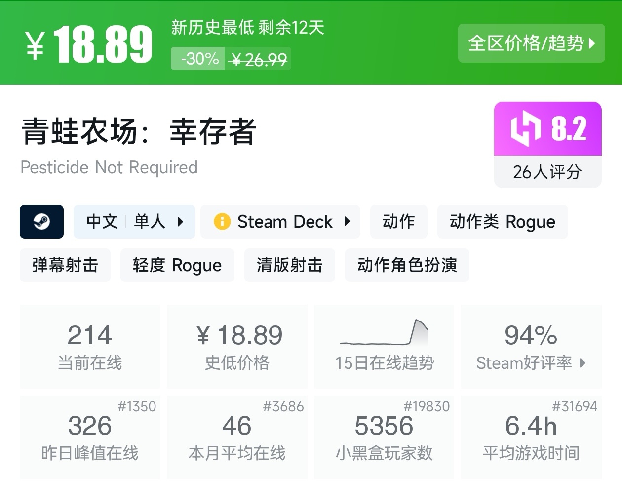
Task: Open the 动作角色扮演 category
Action: [x=407, y=265]
